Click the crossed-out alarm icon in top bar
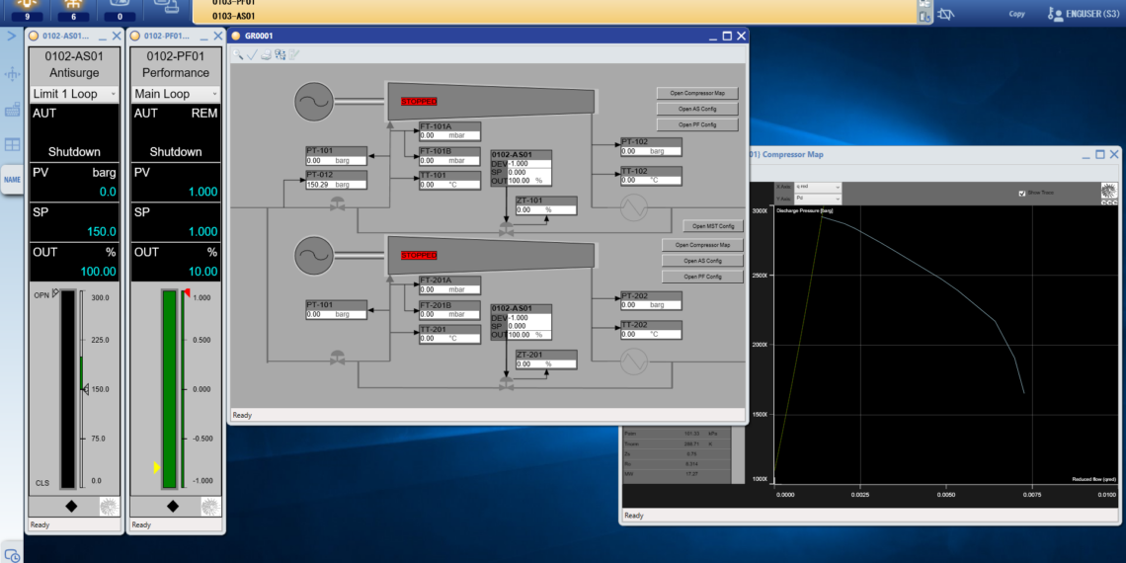This screenshot has width=1126, height=563. (945, 14)
